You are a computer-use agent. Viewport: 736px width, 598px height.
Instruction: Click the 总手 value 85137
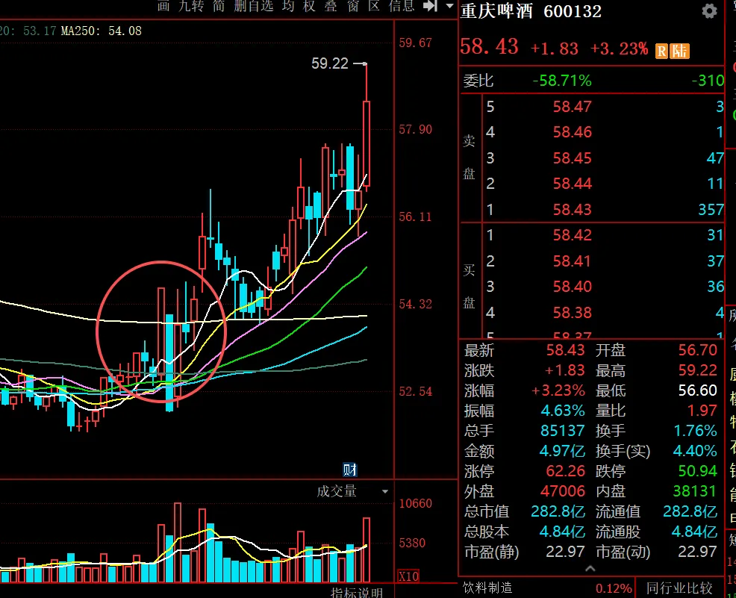[562, 431]
